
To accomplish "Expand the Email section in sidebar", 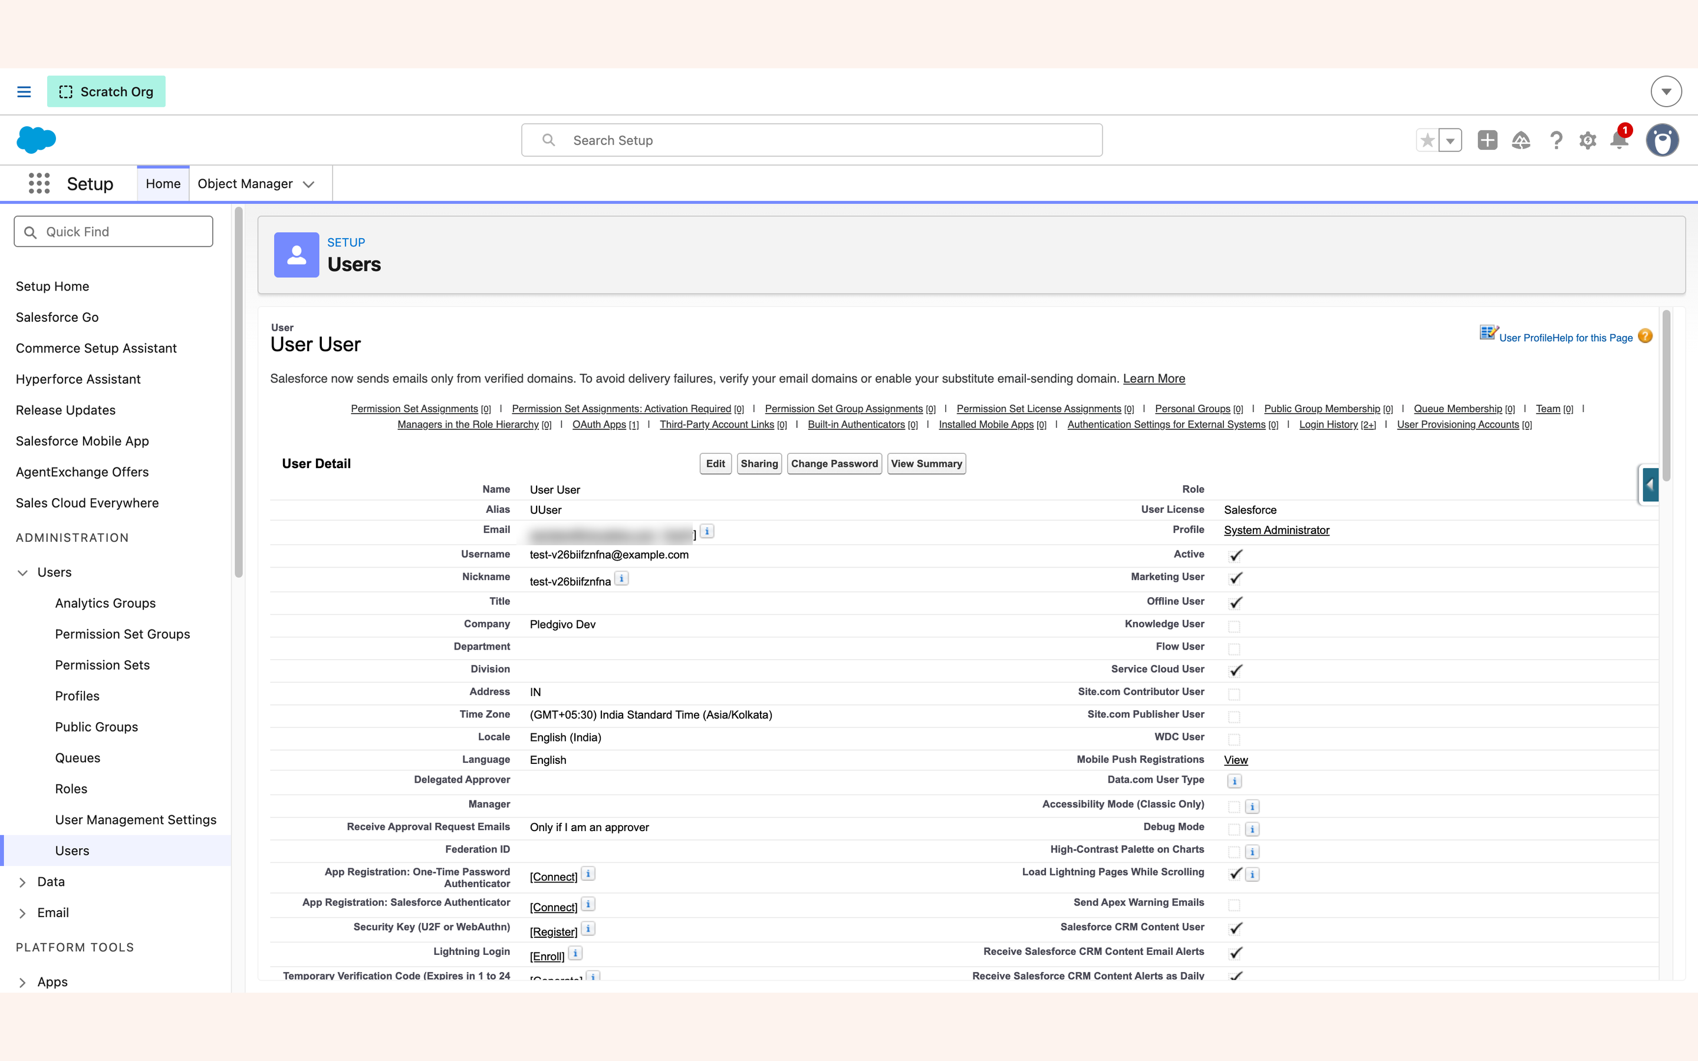I will pos(22,913).
